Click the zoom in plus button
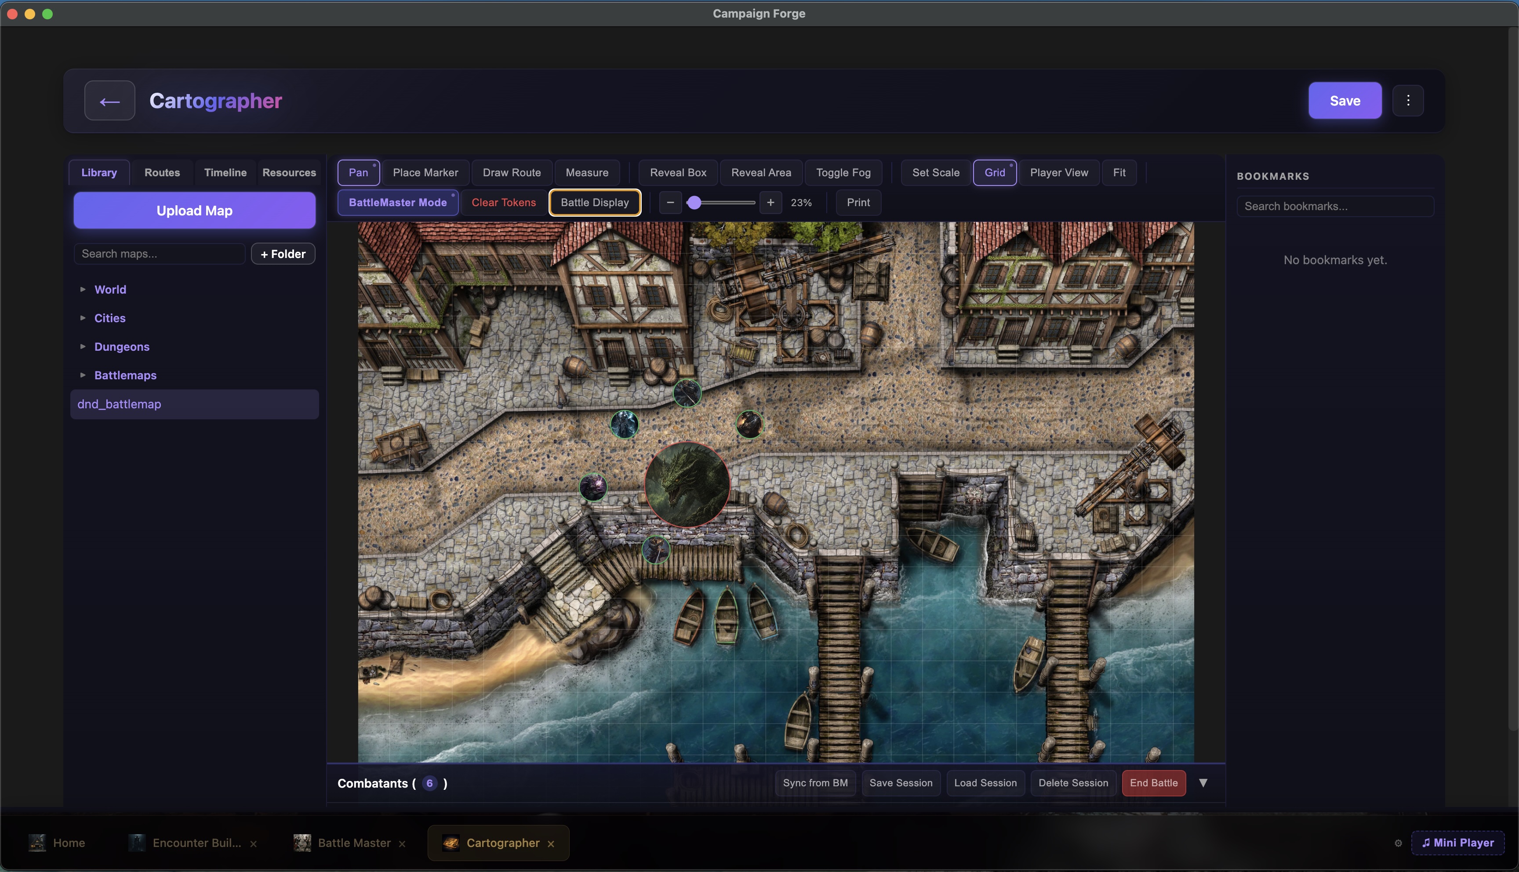Image resolution: width=1519 pixels, height=872 pixels. pyautogui.click(x=770, y=203)
